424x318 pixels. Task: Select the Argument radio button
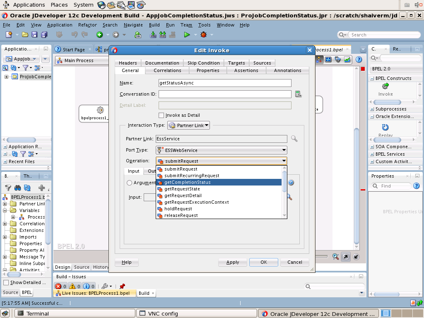point(130,183)
